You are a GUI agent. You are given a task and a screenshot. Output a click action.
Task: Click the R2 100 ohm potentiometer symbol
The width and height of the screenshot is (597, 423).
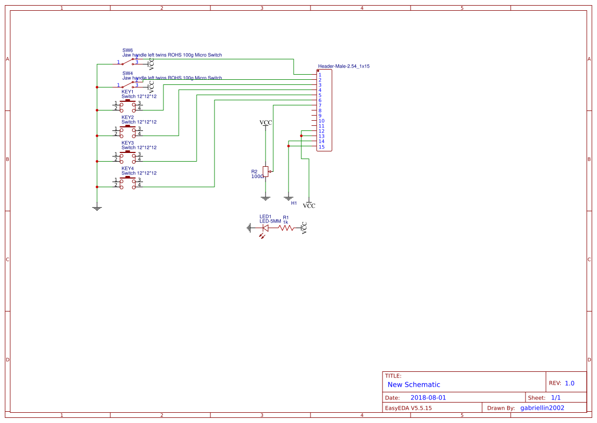[266, 172]
